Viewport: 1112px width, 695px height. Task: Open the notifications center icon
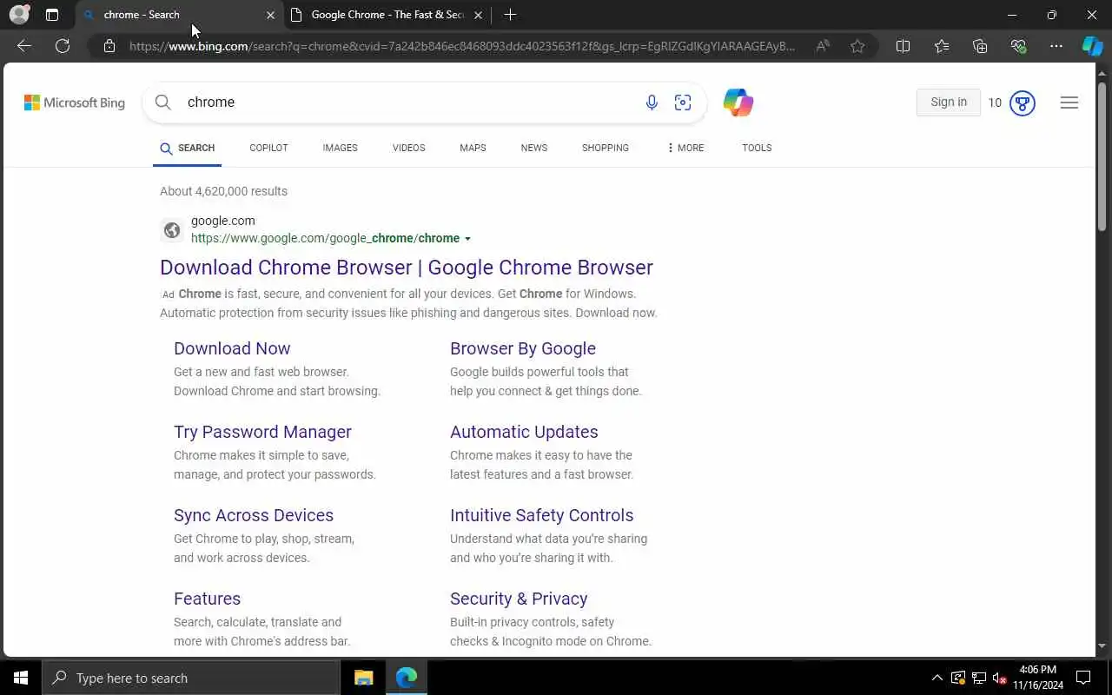(x=1083, y=678)
